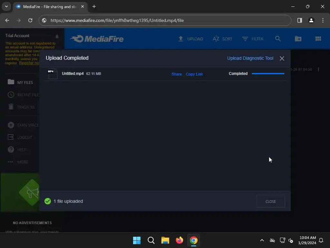The height and width of the screenshot is (248, 330).
Task: Open MY FILES in sidebar
Action: click(x=20, y=82)
